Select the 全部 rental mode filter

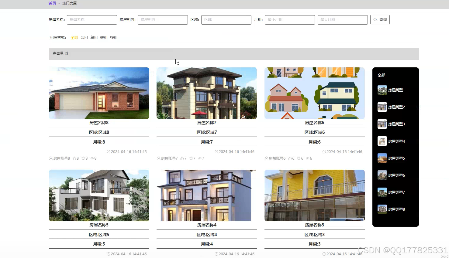point(74,38)
